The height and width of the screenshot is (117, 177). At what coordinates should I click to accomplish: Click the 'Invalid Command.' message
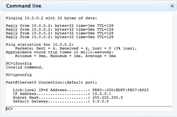[x=24, y=67]
